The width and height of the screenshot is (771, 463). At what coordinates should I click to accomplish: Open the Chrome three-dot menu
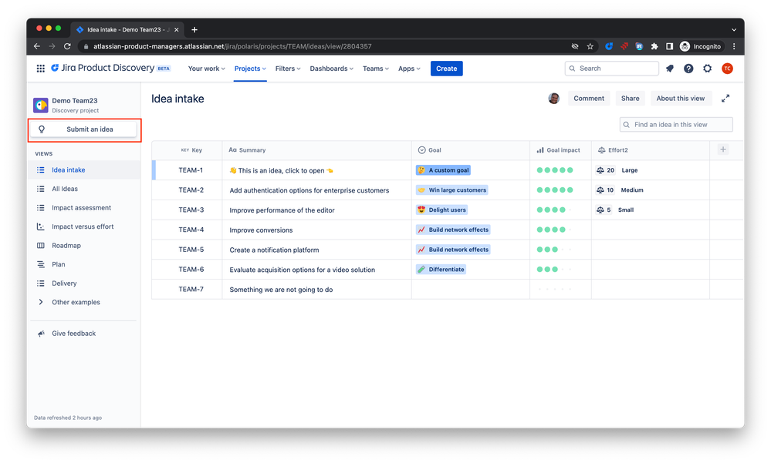coord(734,46)
